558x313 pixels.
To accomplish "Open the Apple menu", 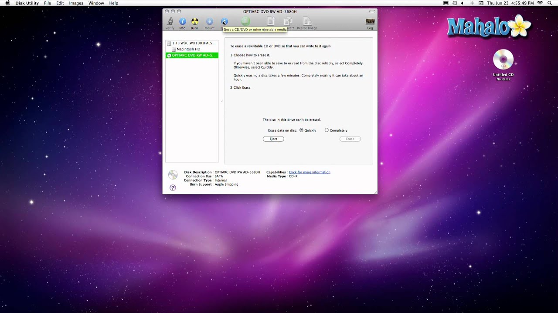I will 7,3.
